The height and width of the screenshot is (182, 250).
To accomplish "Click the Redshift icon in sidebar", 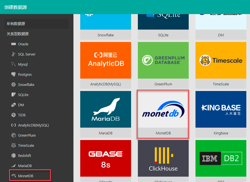I will (13, 156).
